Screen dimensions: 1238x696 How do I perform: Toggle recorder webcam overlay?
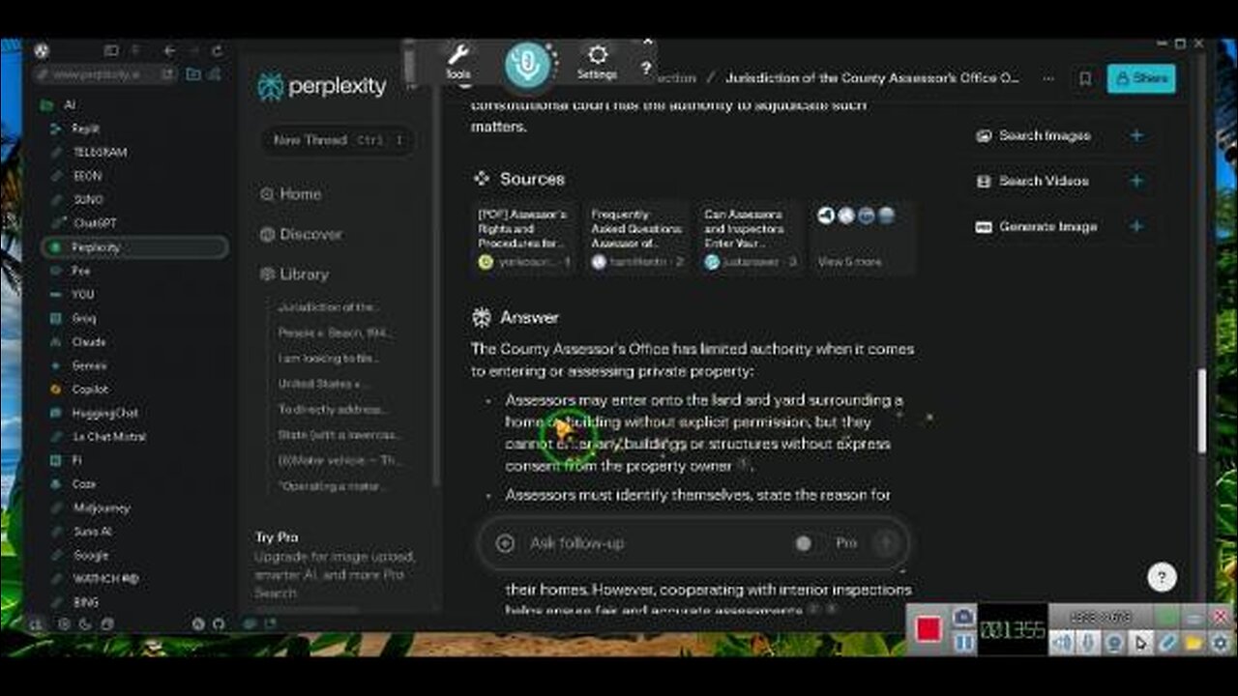[1115, 642]
